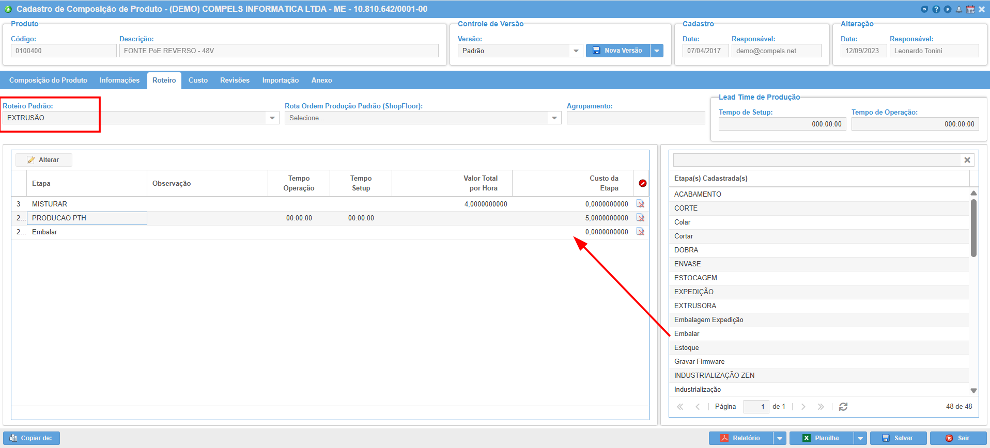
Task: Click the red remove-all column header icon
Action: 643,183
